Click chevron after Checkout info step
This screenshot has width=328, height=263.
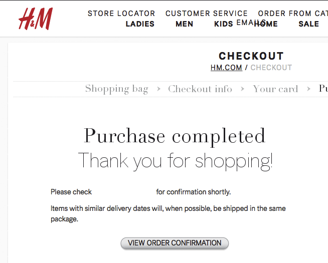pos(242,89)
